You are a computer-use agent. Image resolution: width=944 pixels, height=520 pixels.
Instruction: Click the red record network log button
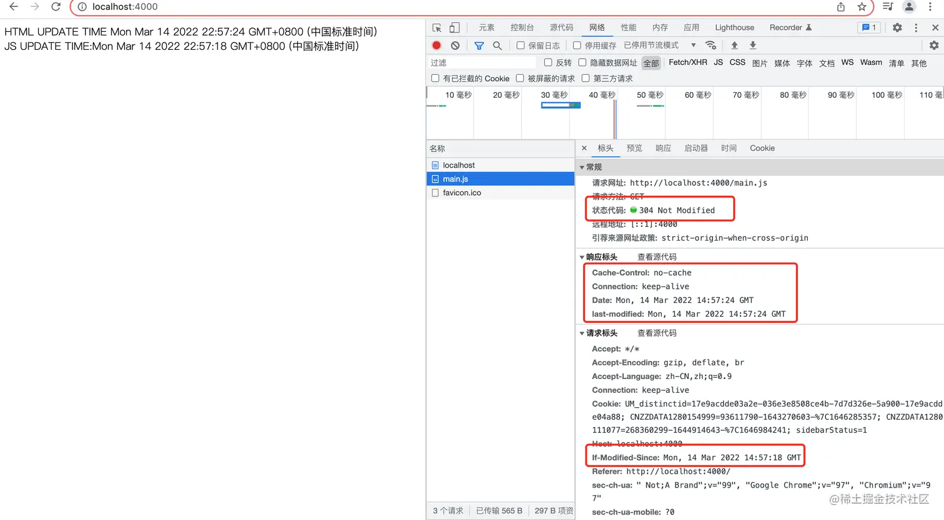[436, 45]
